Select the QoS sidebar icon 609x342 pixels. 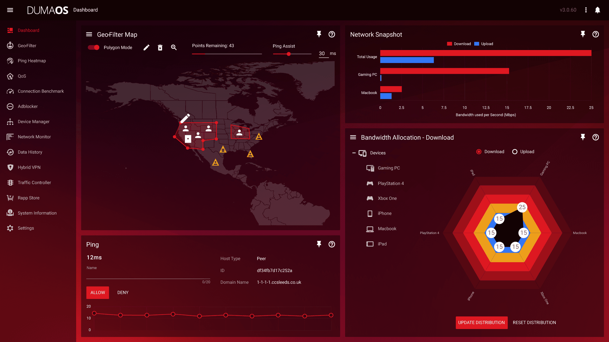coord(10,76)
